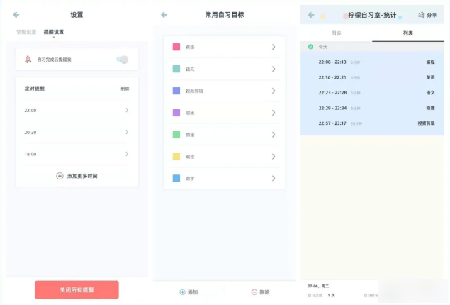
Task: Open the 视频剪辑 goal chevron
Action: (x=274, y=91)
